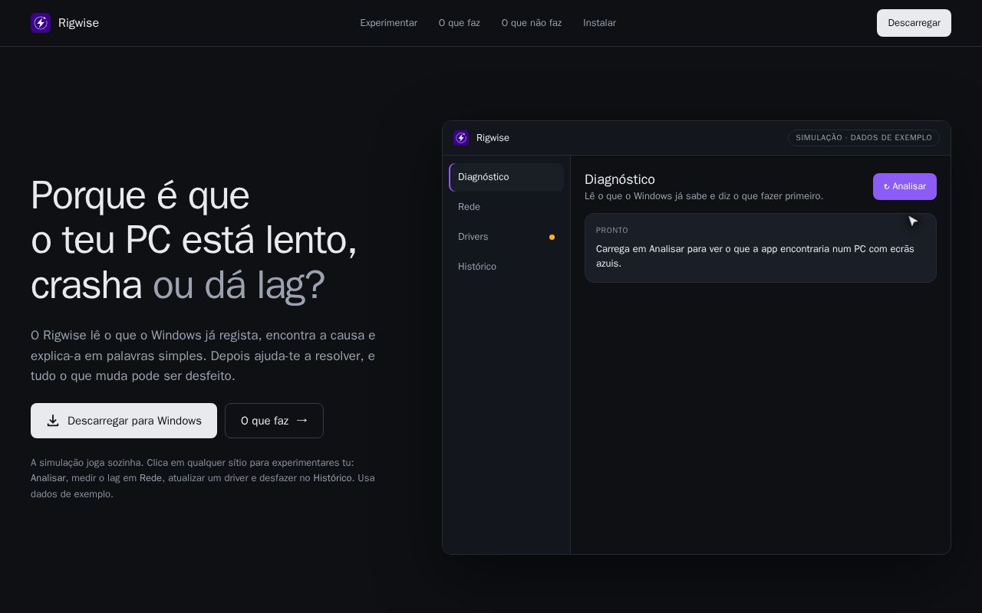Run the Analisar scan button
This screenshot has width=982, height=613.
click(x=905, y=186)
